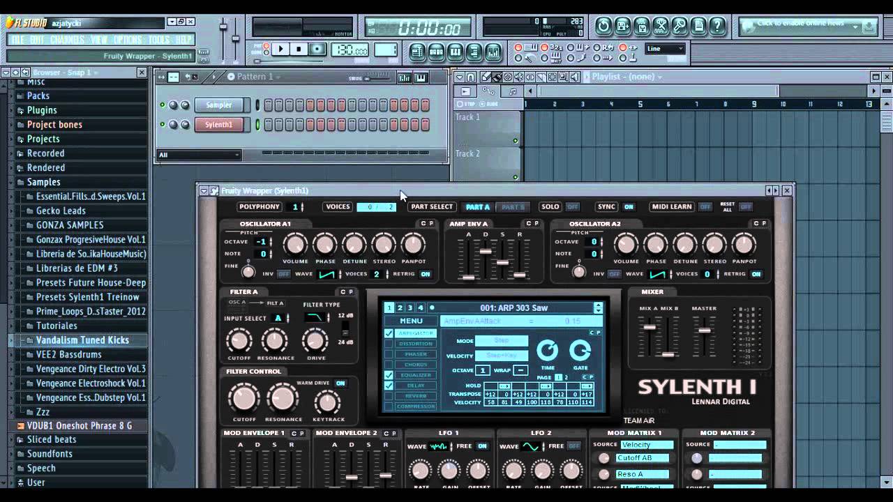Start playback with the Play button
The width and height of the screenshot is (893, 502).
[x=280, y=50]
